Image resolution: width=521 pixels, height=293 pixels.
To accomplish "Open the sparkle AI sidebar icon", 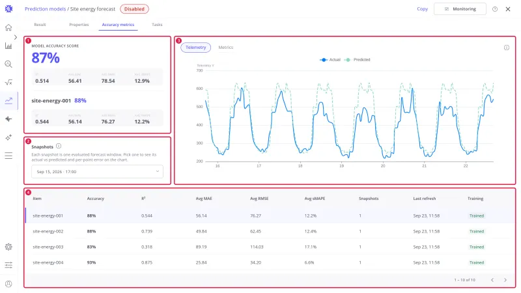I will coord(8,137).
